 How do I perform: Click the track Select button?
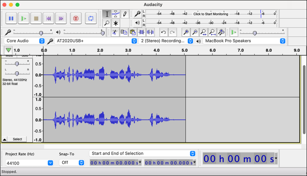pyautogui.click(x=17, y=139)
